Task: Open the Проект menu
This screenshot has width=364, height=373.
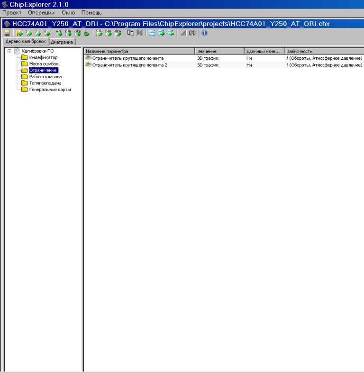Action: (x=12, y=12)
